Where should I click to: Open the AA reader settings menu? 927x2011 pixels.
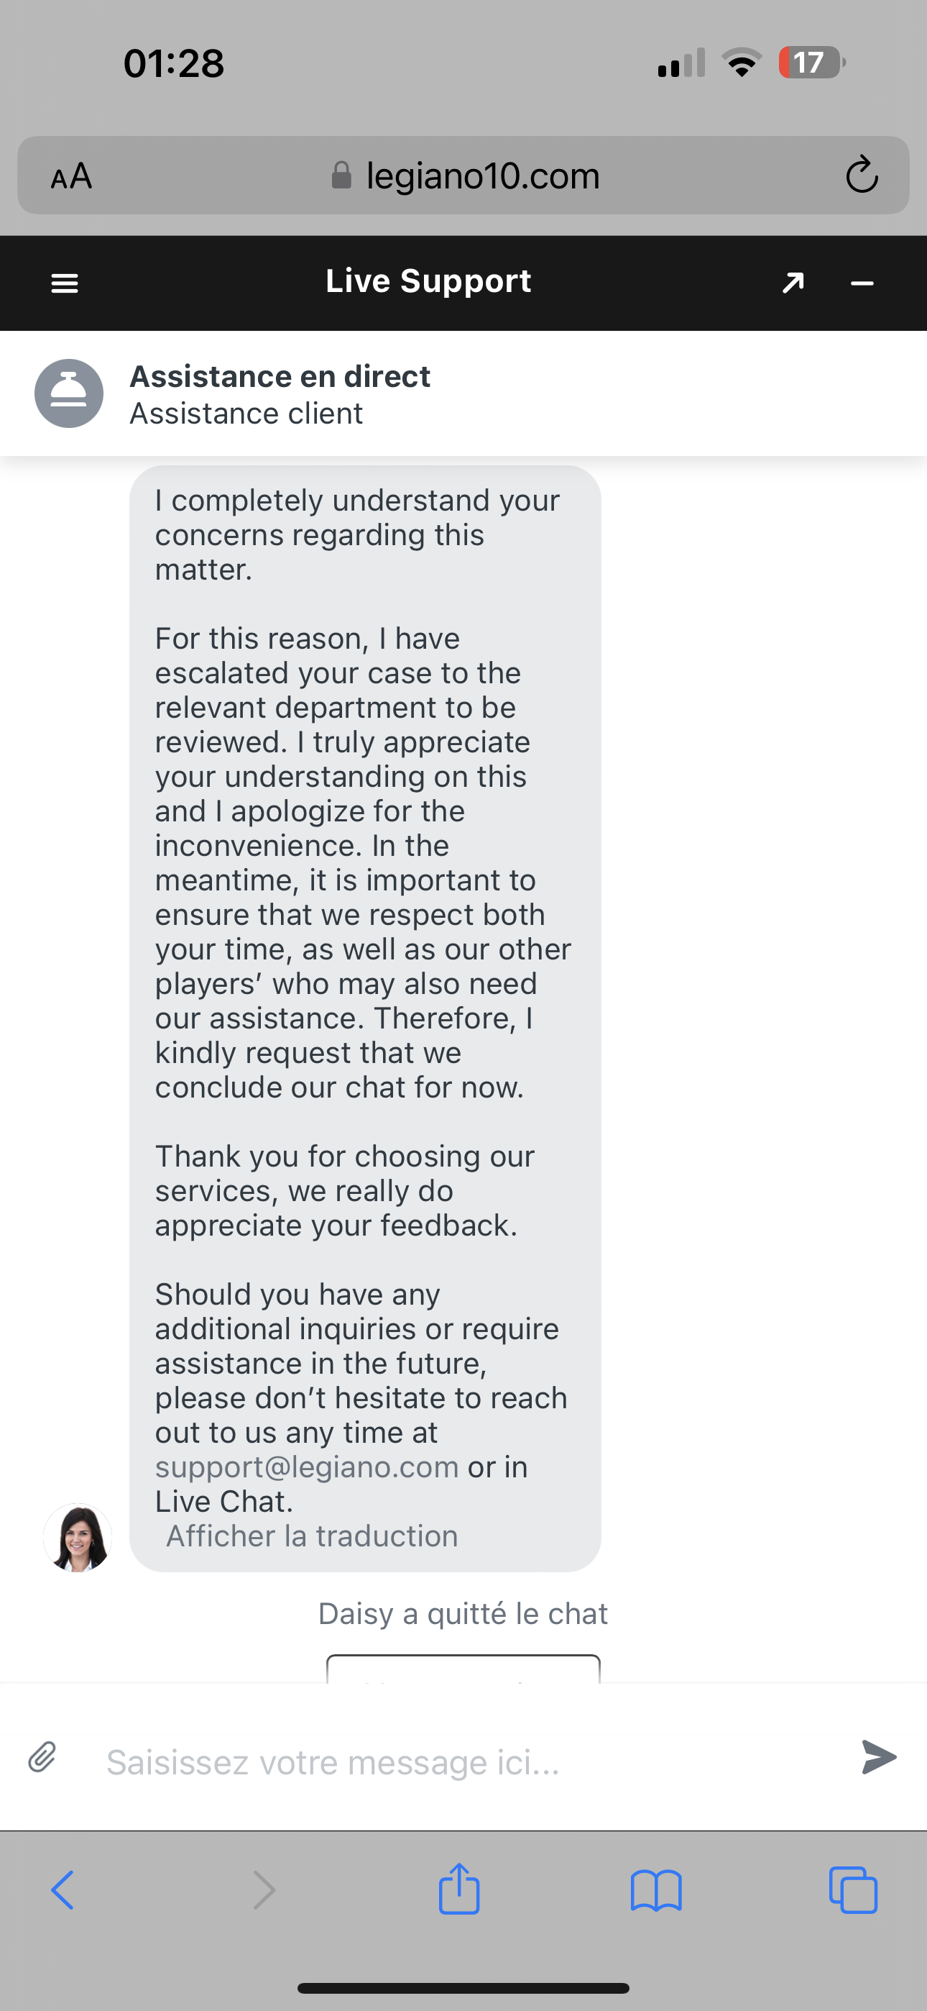[72, 176]
